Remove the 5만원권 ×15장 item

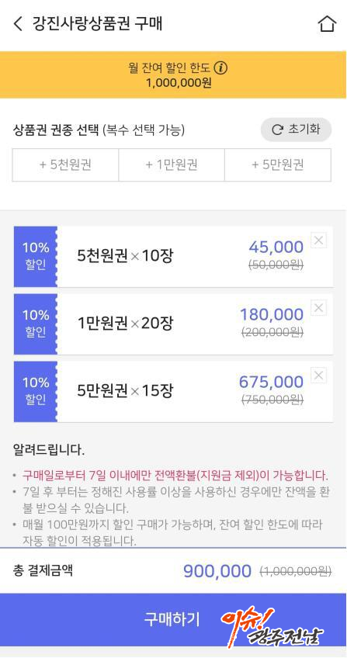(x=318, y=375)
